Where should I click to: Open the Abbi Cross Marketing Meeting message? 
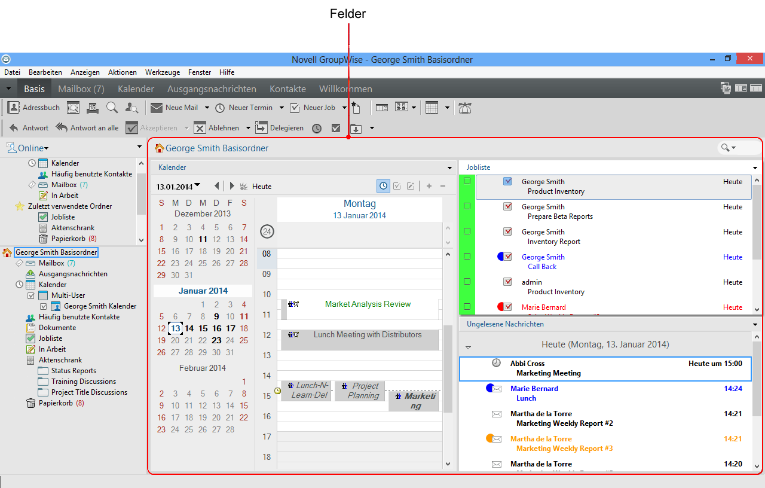(605, 368)
